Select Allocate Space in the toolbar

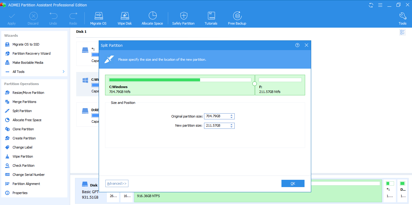coord(152,18)
